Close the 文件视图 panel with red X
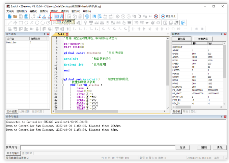Screen dimensions: 229x163 click(48, 34)
